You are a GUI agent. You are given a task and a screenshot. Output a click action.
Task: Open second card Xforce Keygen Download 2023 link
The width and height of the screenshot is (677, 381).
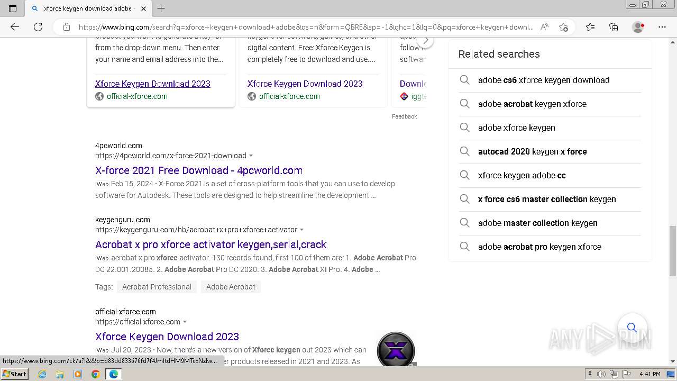point(305,84)
